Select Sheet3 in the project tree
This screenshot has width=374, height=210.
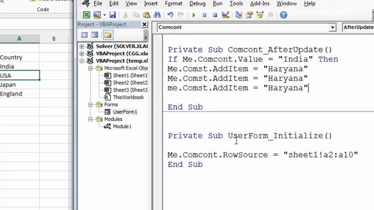[x=130, y=90]
